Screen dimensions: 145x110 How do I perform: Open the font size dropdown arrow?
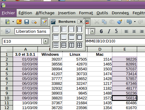(x=92, y=32)
